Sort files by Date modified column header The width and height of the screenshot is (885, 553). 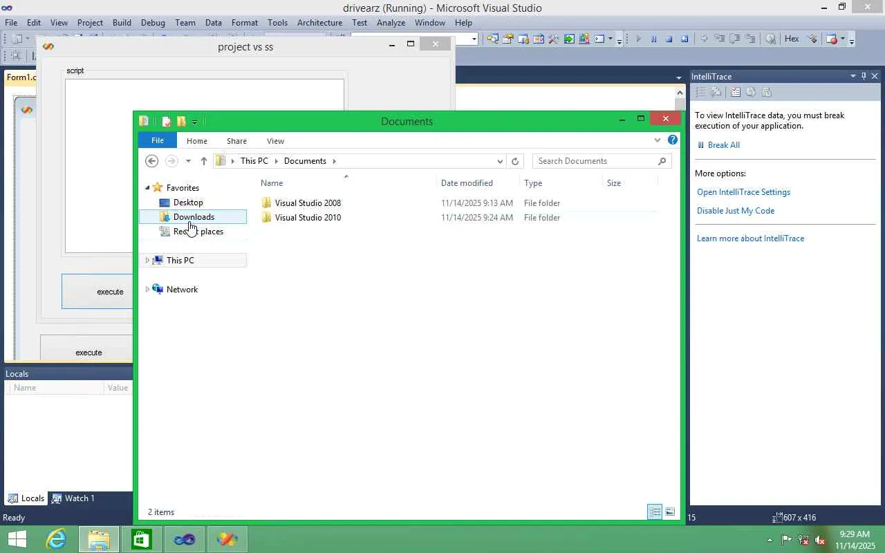(x=478, y=183)
